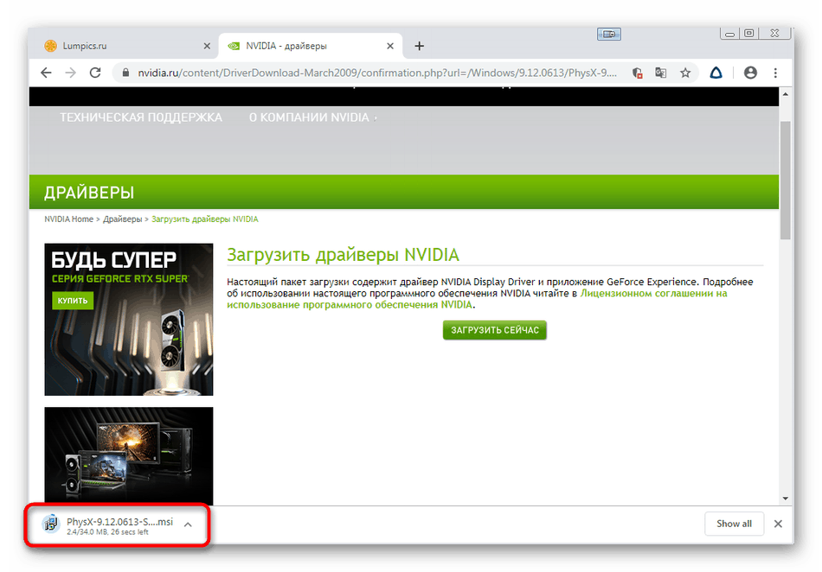Click the page scroll up arrow
This screenshot has height=572, width=822.
(786, 95)
